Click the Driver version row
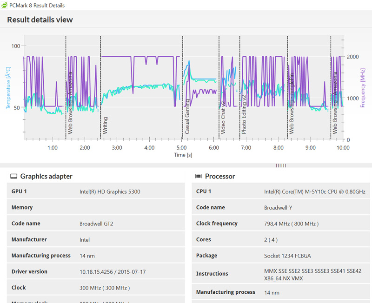 [95, 271]
